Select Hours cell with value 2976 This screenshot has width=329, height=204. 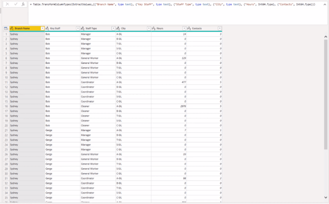[x=169, y=106]
